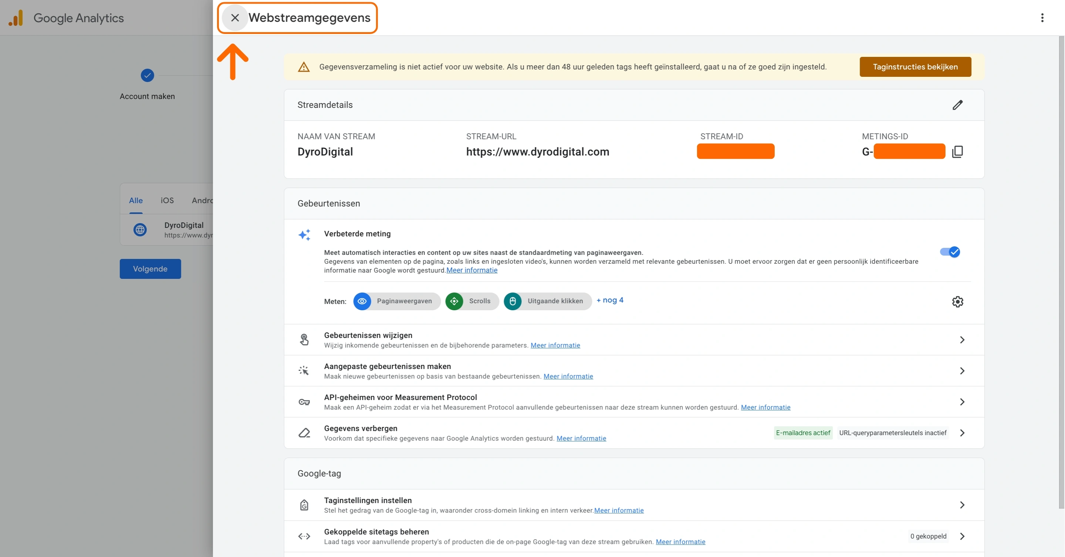Click the Aangepaste gebeurtenissen maken row title
Image resolution: width=1065 pixels, height=557 pixels.
pos(388,366)
